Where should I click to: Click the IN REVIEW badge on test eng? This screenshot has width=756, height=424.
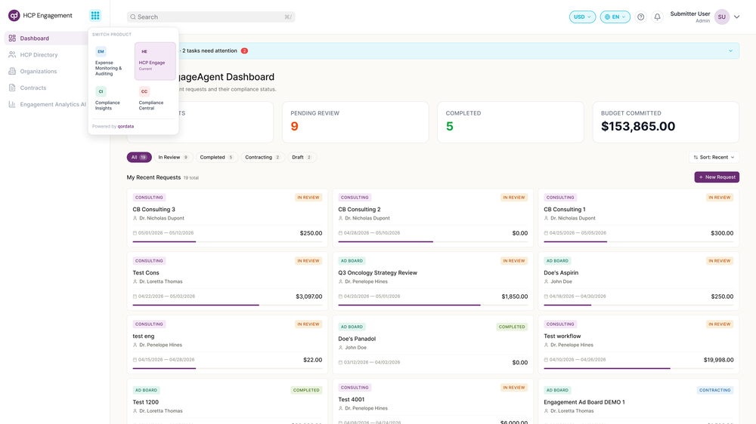308,324
